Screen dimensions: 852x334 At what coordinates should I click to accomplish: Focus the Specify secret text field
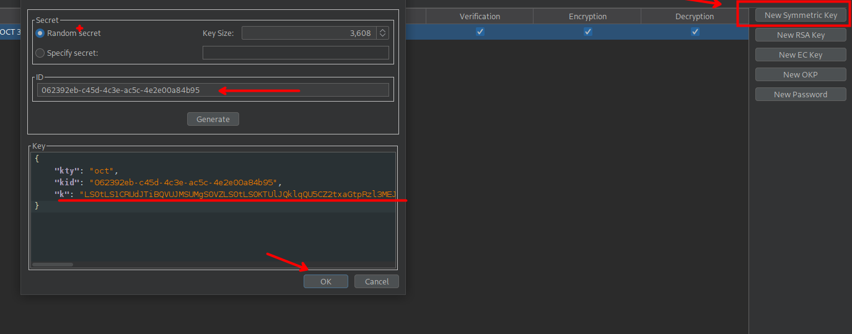pyautogui.click(x=296, y=53)
